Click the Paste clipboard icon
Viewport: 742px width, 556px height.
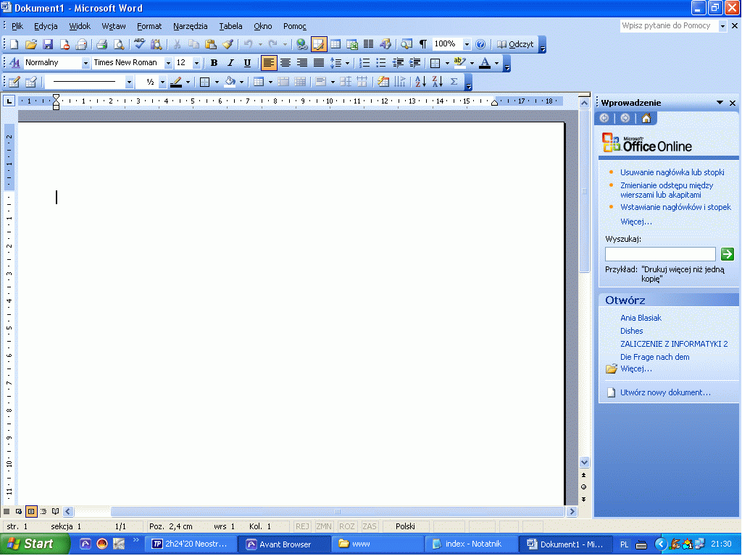(211, 44)
